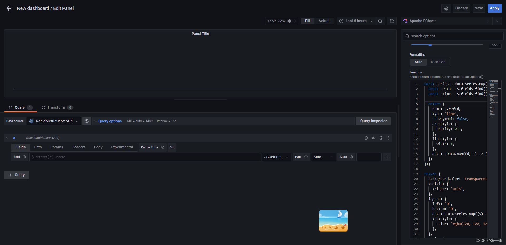The width and height of the screenshot is (506, 245).
Task: Collapse the query A row chevron
Action: tap(7, 138)
